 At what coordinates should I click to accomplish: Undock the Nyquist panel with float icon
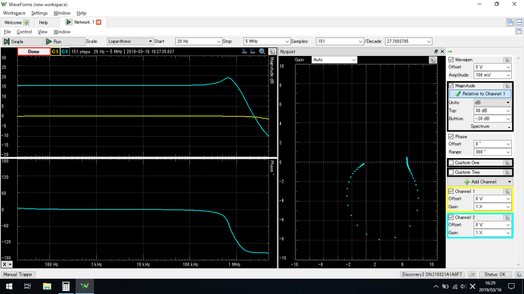436,51
